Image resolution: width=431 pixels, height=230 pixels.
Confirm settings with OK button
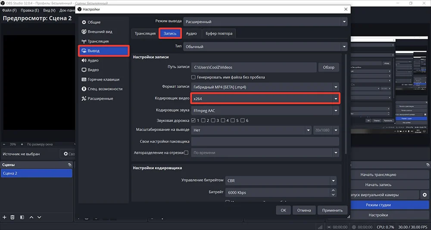tap(283, 210)
